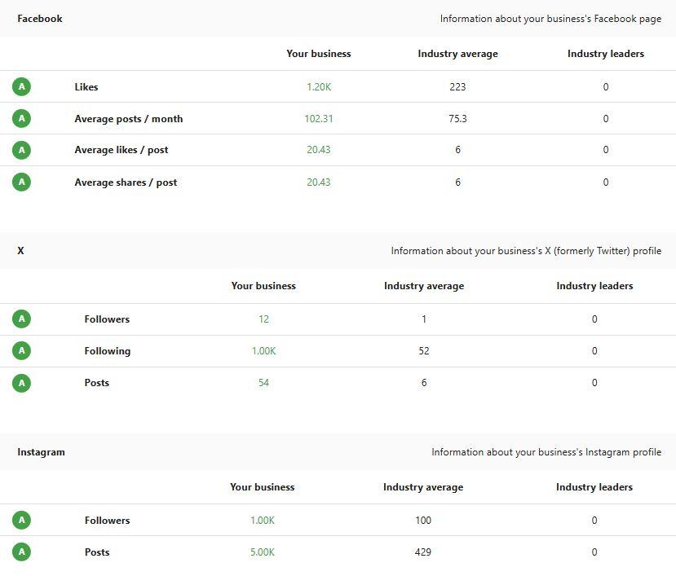Click the Instagram Posts value 5.00K
This screenshot has width=676, height=576.
263,552
